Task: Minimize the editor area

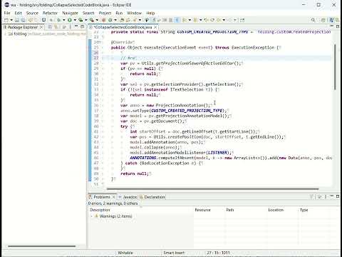Action: tap(332, 26)
